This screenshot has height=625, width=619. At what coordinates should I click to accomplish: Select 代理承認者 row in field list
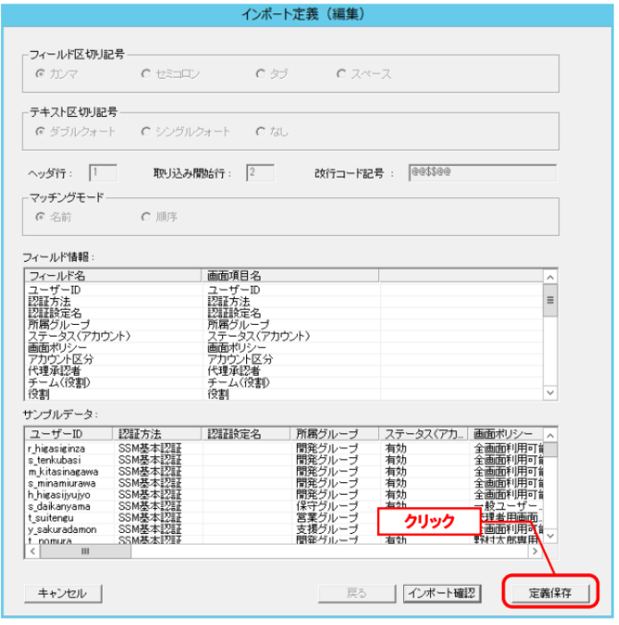(x=285, y=371)
